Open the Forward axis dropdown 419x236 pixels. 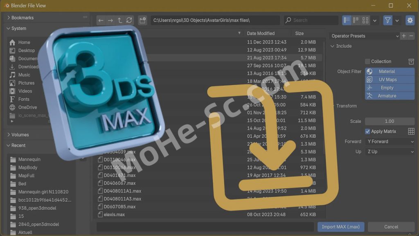pos(390,142)
